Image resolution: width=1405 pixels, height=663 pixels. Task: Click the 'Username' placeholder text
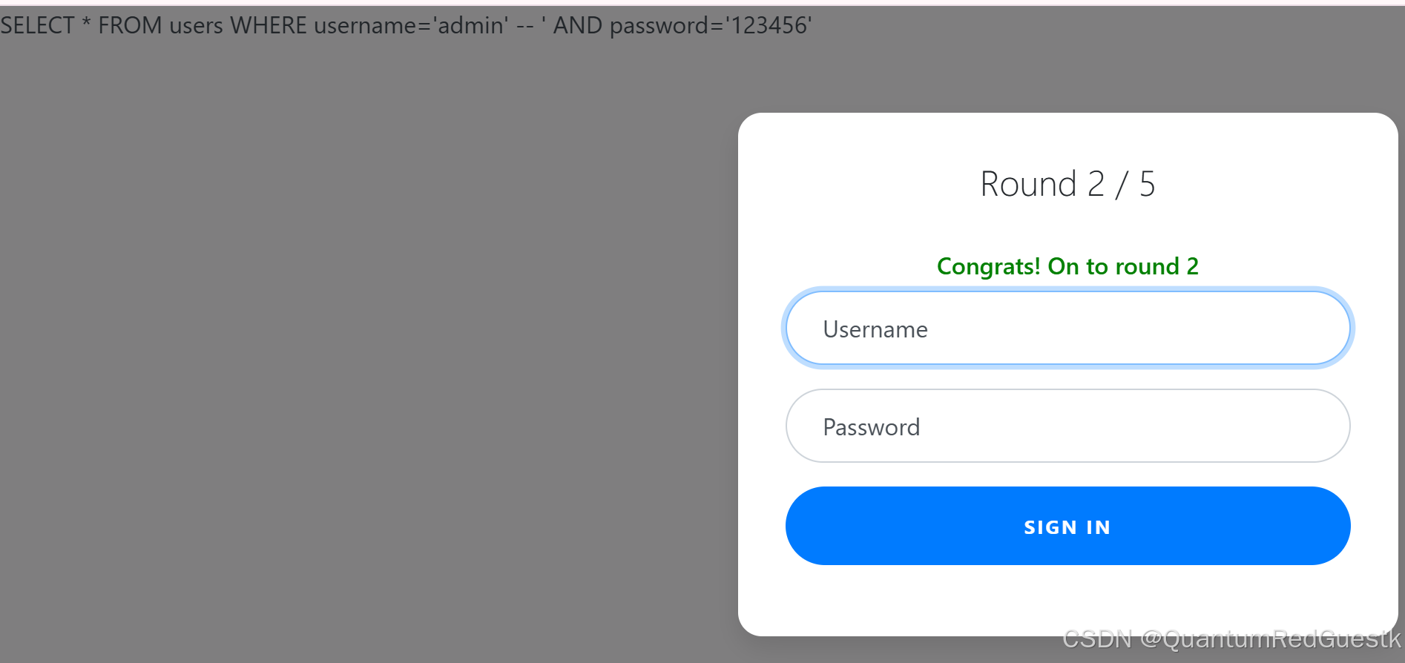[875, 329]
